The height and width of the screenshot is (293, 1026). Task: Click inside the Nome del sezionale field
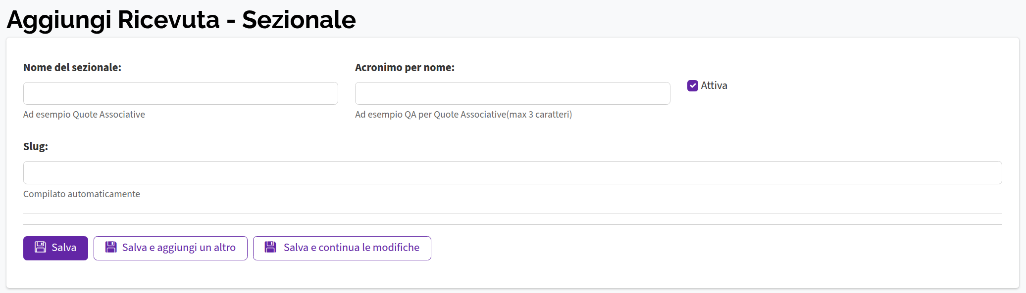tap(180, 93)
